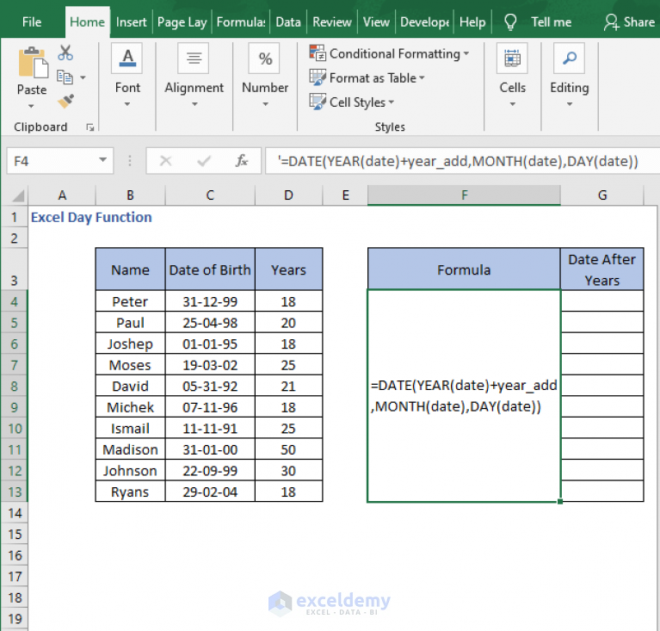This screenshot has width=660, height=631.
Task: Select column F header
Action: [464, 195]
